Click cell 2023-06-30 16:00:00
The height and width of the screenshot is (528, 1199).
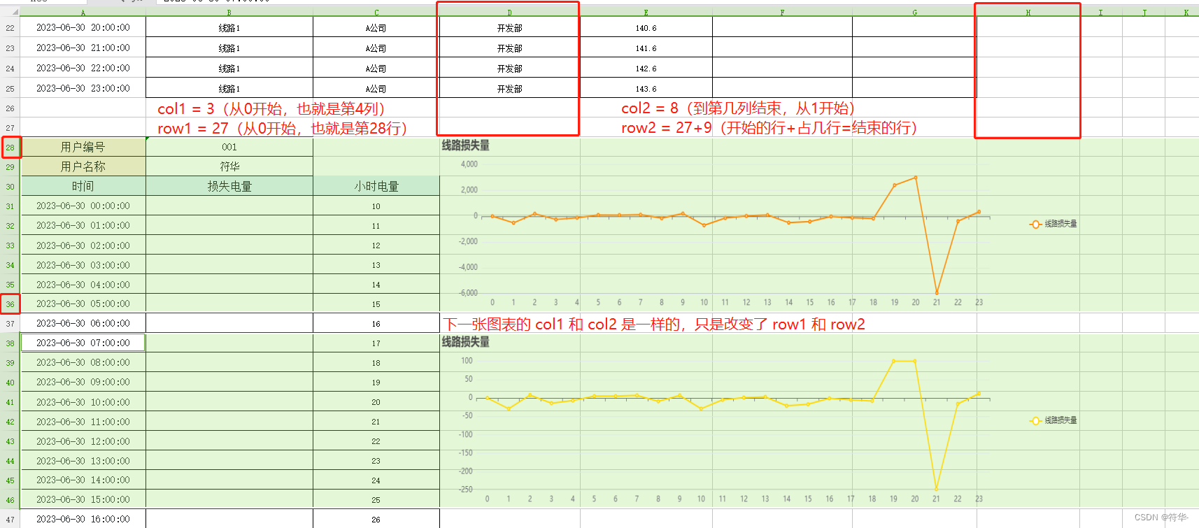(x=83, y=520)
